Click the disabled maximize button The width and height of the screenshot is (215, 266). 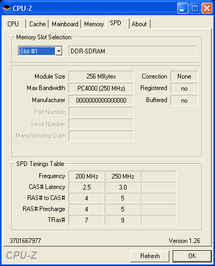[195, 8]
